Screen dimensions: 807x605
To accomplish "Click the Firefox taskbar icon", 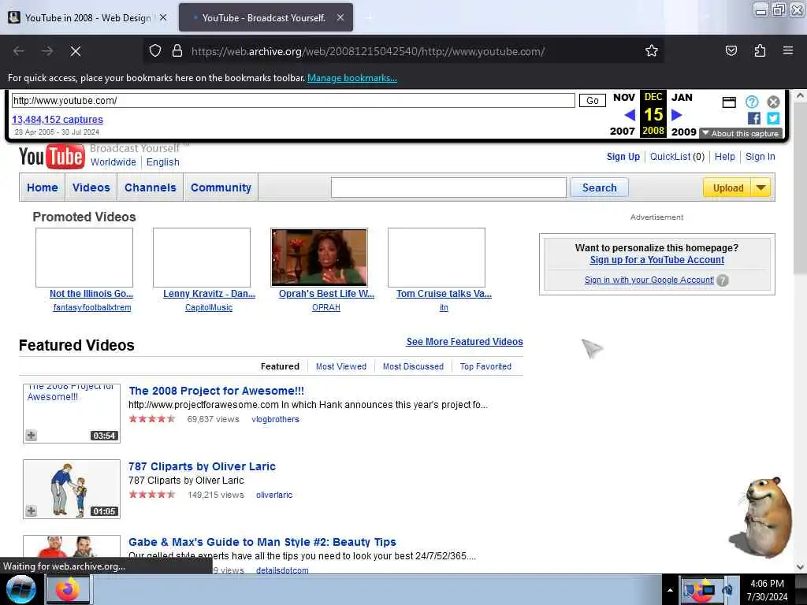I will [69, 589].
